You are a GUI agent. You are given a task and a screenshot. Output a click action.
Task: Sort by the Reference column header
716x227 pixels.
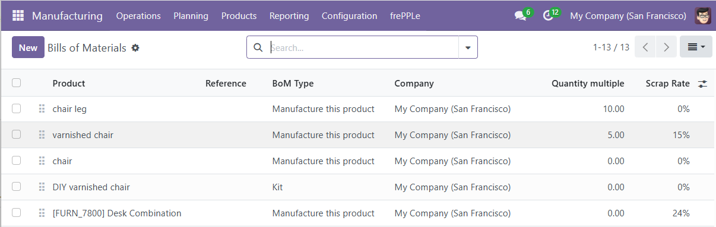coord(226,84)
